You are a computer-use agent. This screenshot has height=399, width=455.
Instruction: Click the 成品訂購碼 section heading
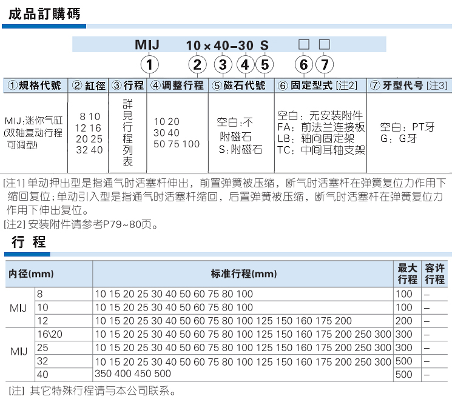41,13
